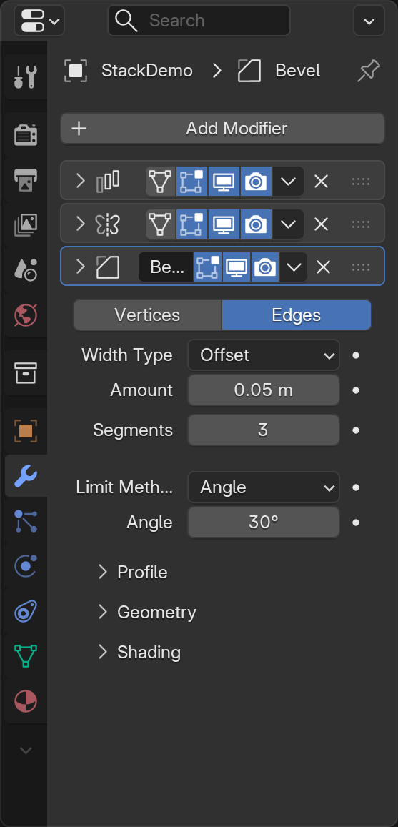This screenshot has height=827, width=398.
Task: Click the Mirror modifier icon
Action: pyautogui.click(x=108, y=224)
